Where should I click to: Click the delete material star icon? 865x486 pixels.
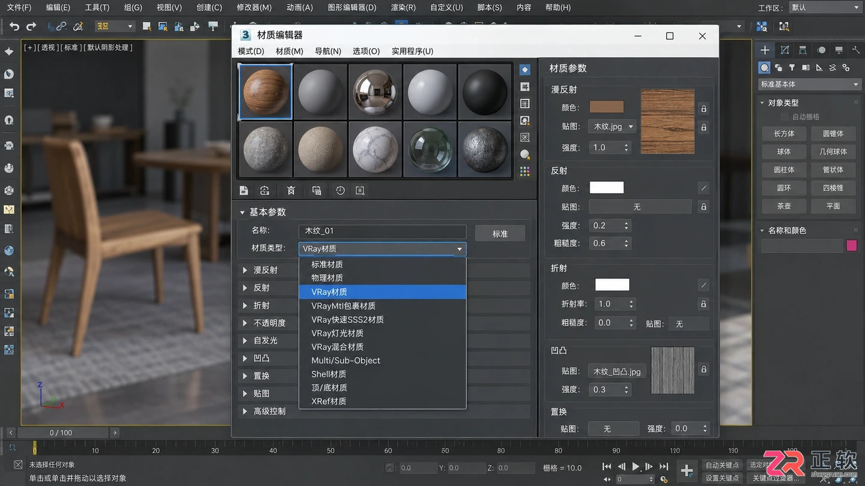pyautogui.click(x=291, y=190)
